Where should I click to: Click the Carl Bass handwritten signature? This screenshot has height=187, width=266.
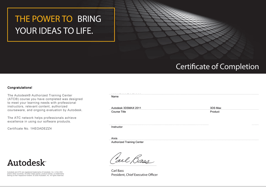coord(132,159)
